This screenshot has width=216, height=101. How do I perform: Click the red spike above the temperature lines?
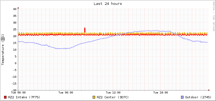pos(85,30)
